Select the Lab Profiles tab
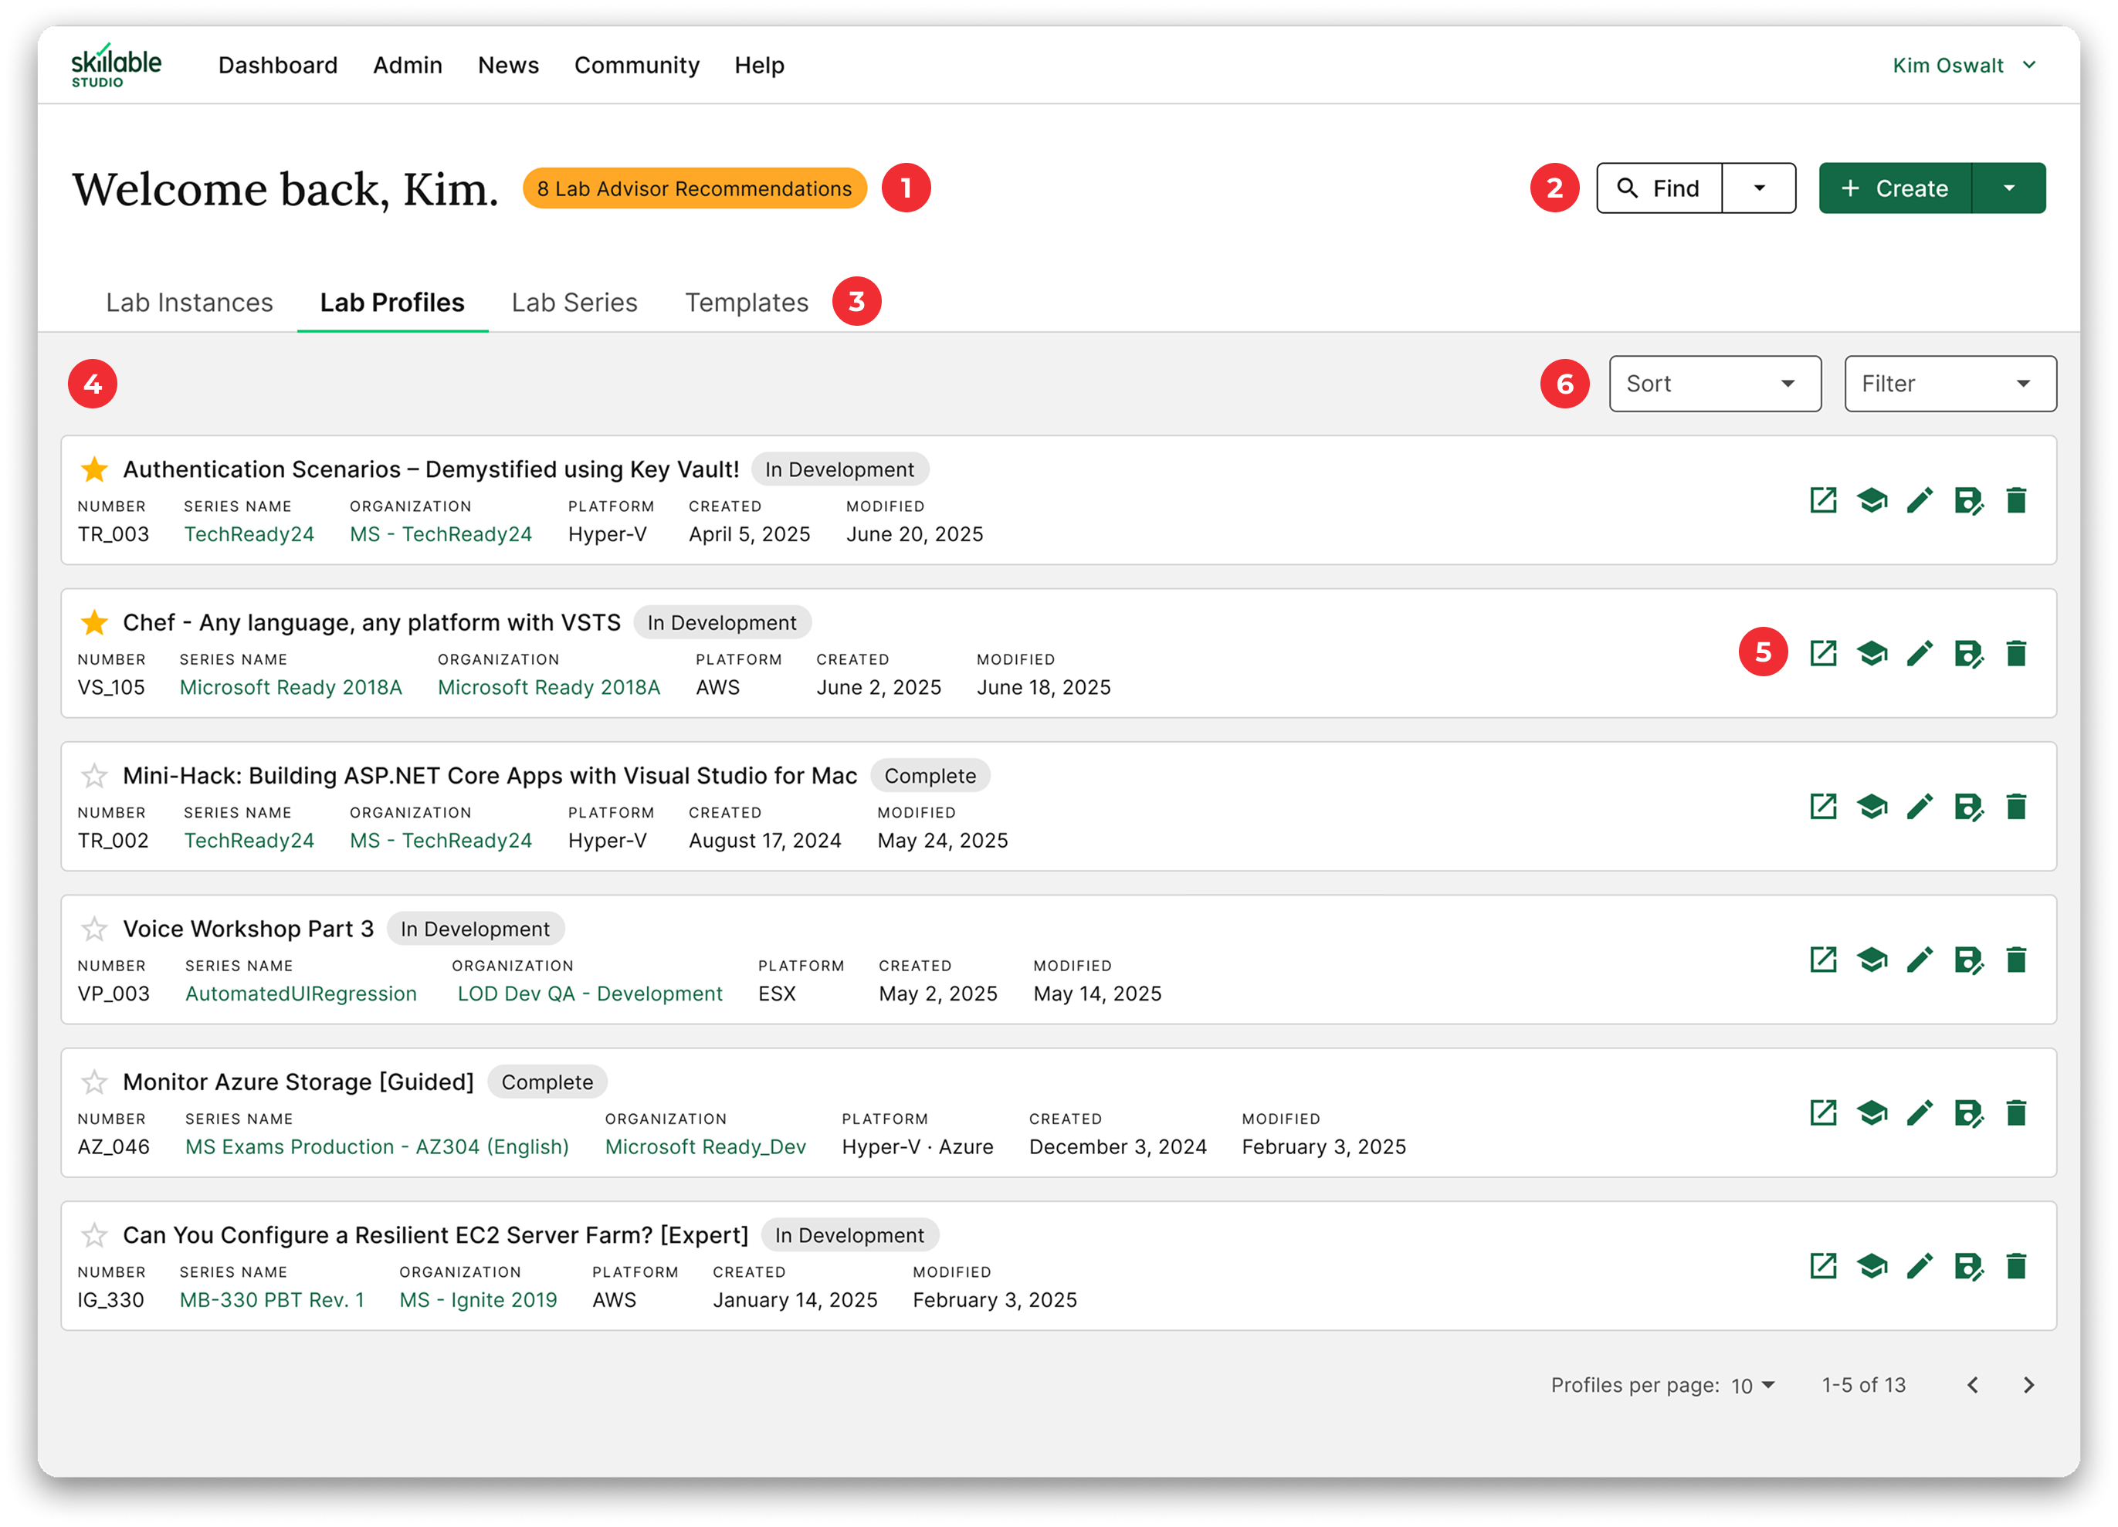Image resolution: width=2118 pixels, height=1527 pixels. coord(392,303)
